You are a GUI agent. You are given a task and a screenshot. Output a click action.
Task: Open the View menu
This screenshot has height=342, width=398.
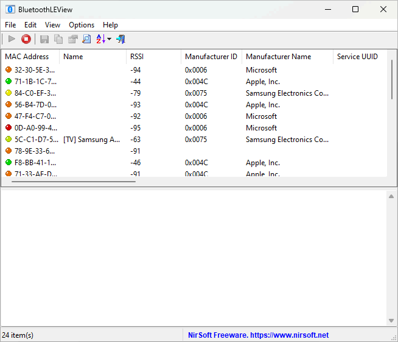(53, 25)
